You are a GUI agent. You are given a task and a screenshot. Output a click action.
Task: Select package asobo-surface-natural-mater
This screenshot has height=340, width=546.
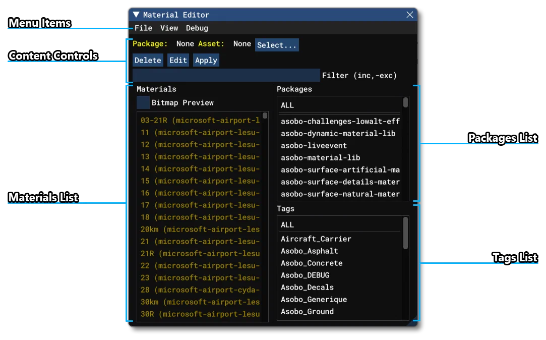(340, 194)
